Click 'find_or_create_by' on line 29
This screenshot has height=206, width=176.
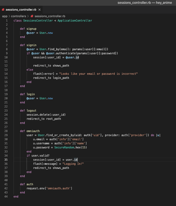pyautogui.click(x=60, y=135)
